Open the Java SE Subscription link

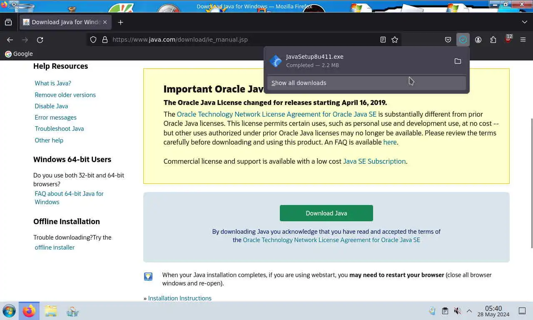(374, 161)
